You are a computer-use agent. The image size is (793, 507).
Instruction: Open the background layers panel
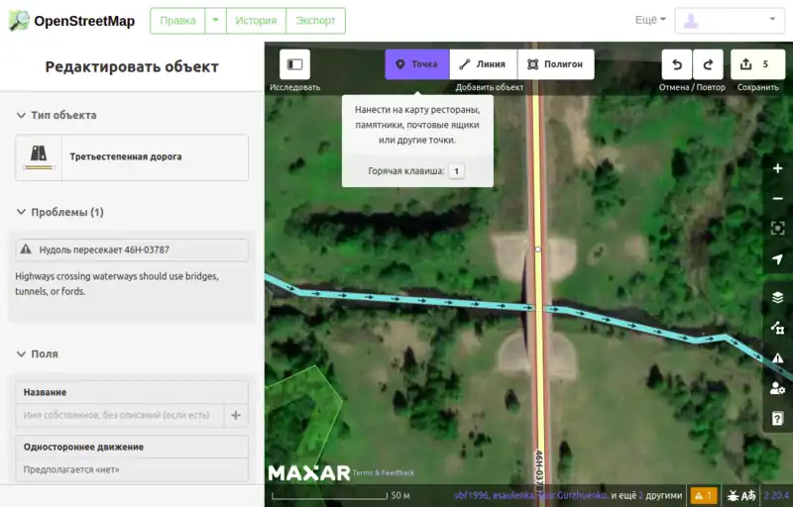(x=777, y=297)
